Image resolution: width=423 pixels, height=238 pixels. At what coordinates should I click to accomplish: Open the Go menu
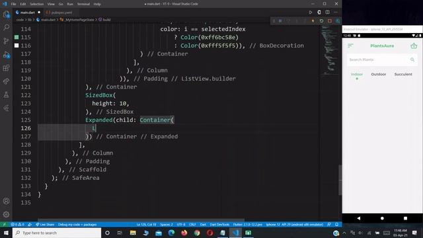(x=61, y=4)
